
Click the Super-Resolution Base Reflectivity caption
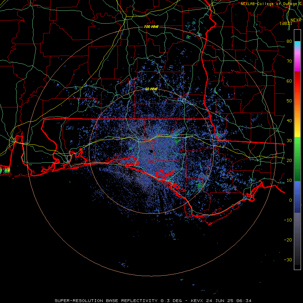point(153,301)
